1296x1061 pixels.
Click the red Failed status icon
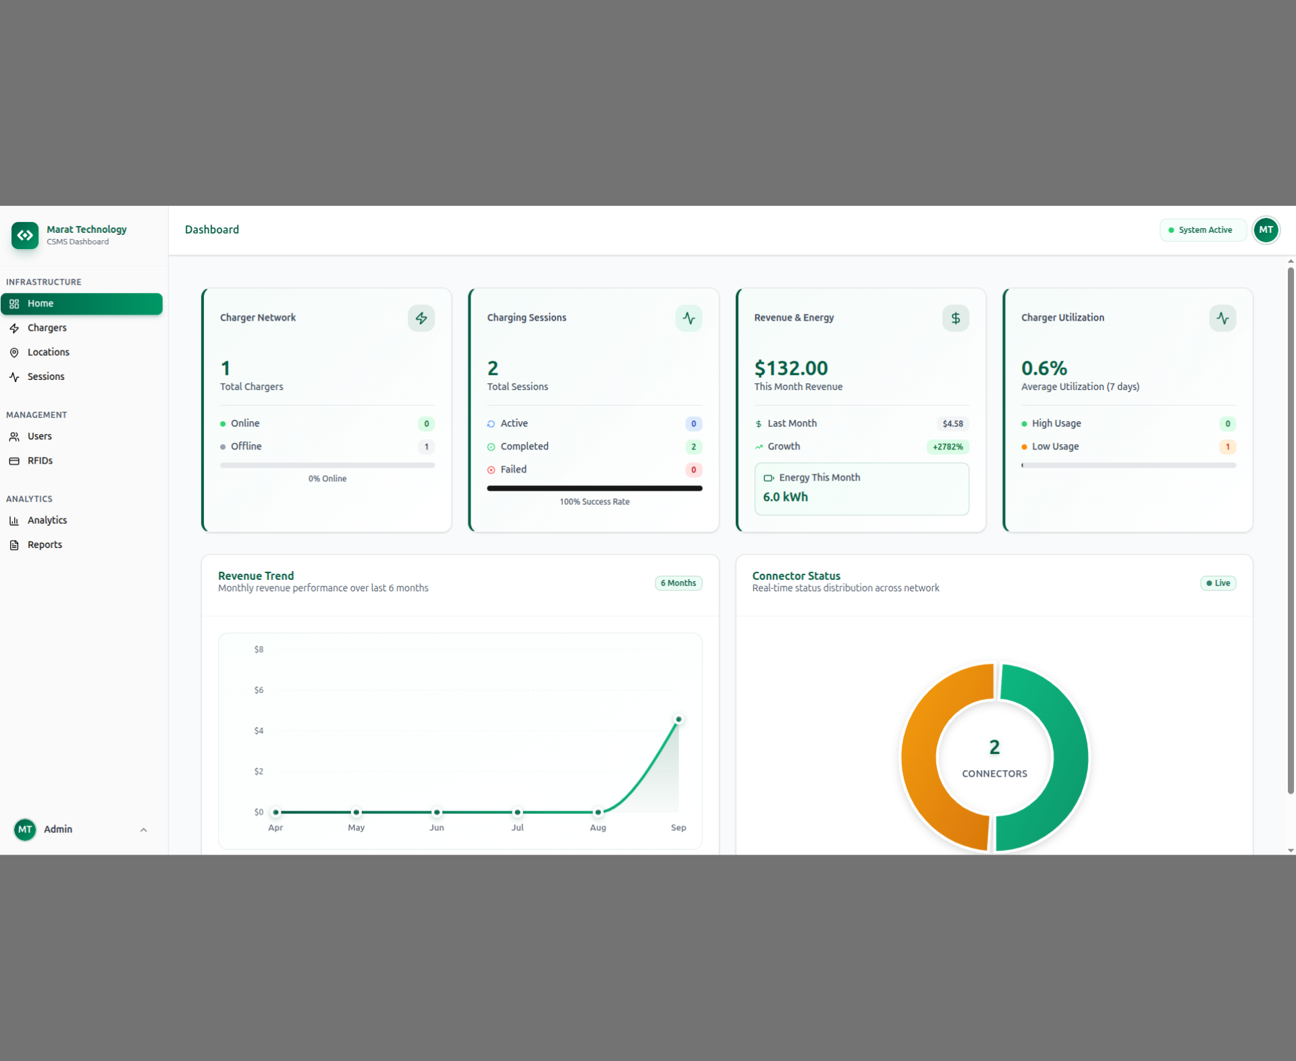(491, 470)
